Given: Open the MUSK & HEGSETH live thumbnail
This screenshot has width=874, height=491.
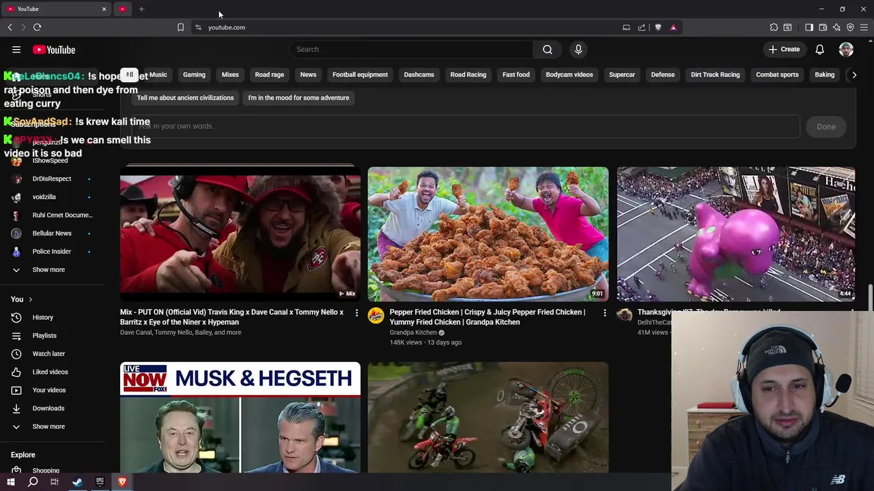Looking at the screenshot, I should [240, 417].
